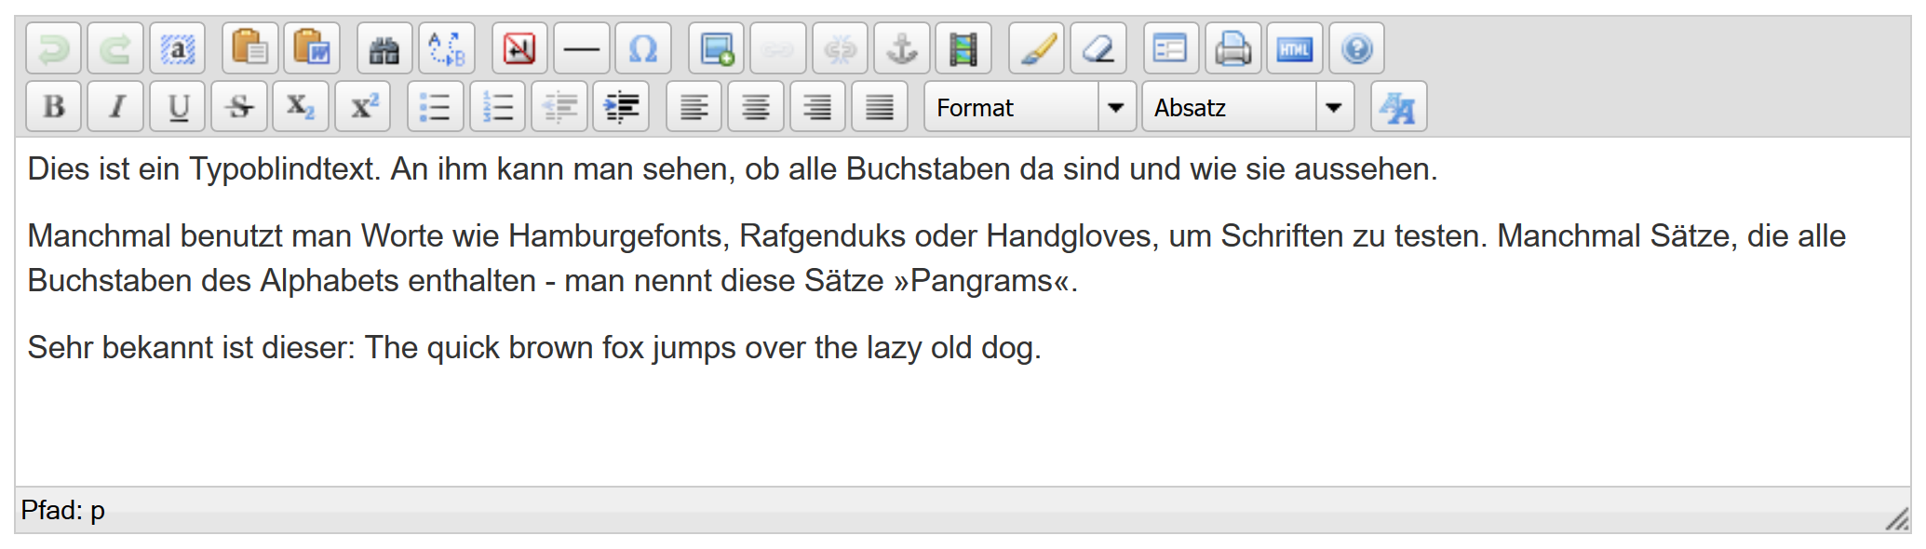The image size is (1926, 549).
Task: Click the blue double-A language icon
Action: tap(1398, 107)
